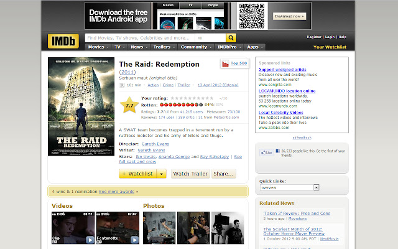Click the Top 500 link text
The height and width of the screenshot is (249, 398).
click(x=239, y=63)
